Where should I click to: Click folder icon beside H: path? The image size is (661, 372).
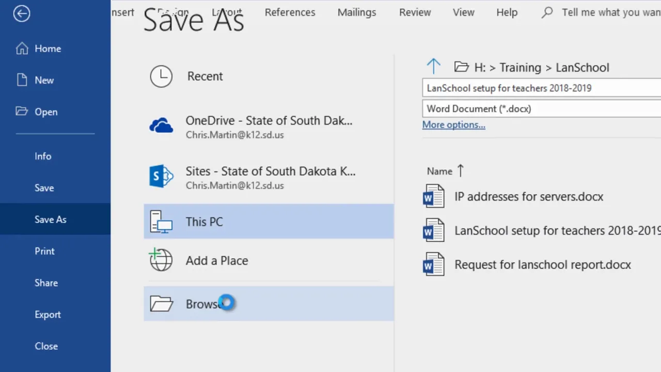pos(461,67)
